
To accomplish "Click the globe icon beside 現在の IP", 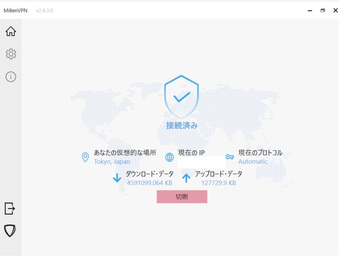I will tap(169, 157).
